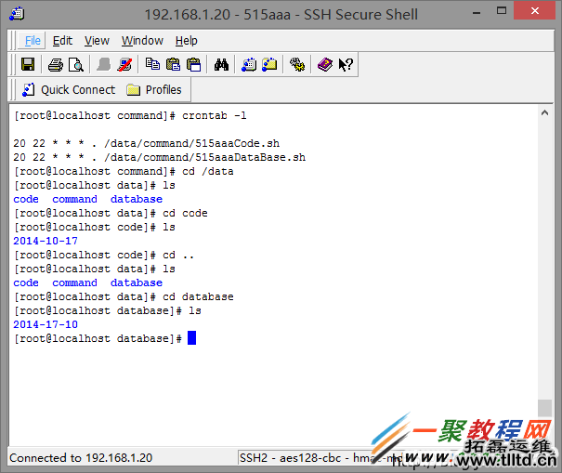Viewport: 562px width, 473px height.
Task: Open new file transfer window icon
Action: [269, 64]
